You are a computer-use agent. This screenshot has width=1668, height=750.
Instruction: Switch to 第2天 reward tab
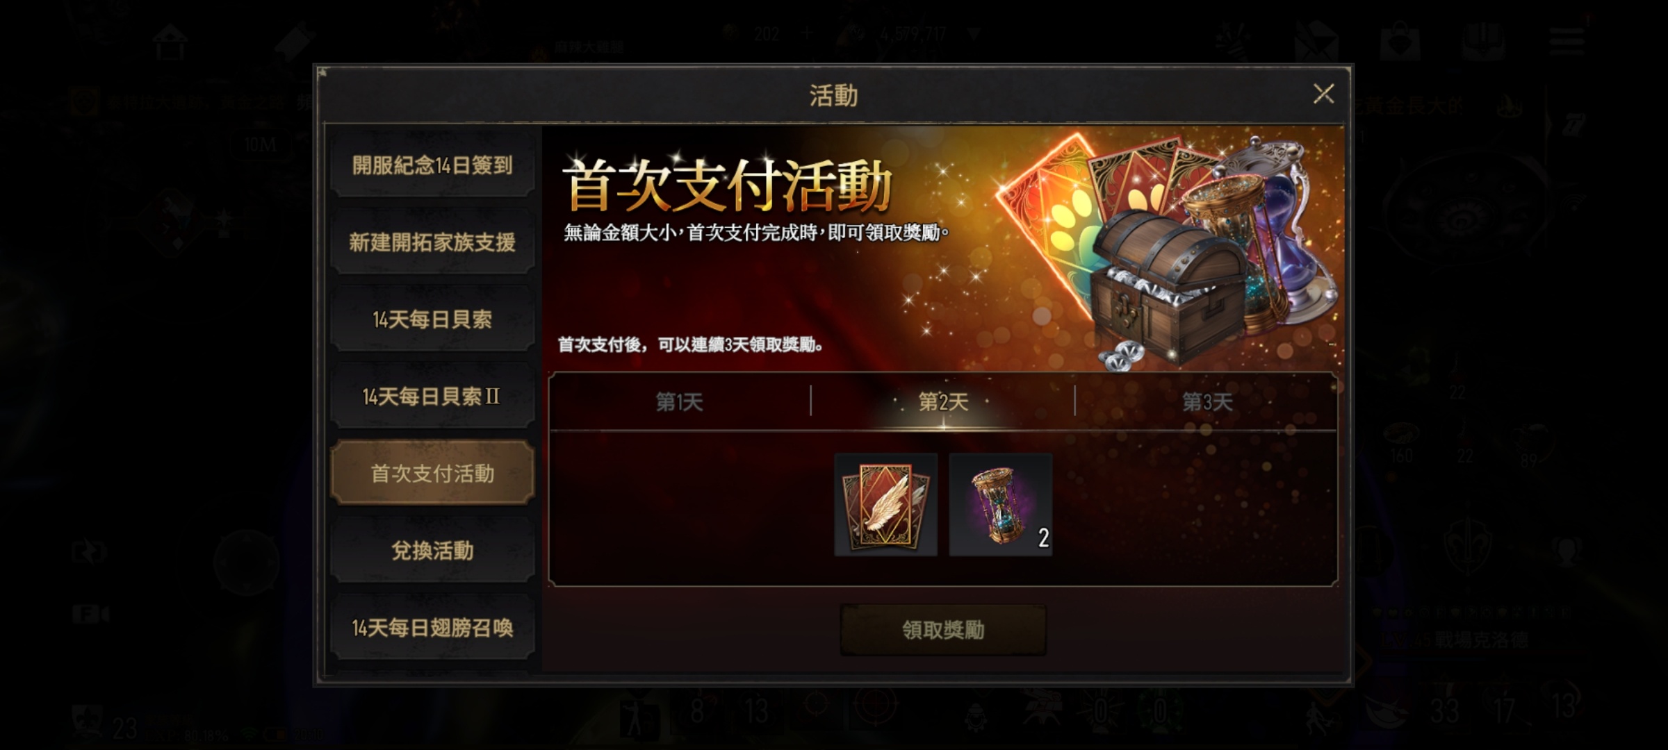click(x=943, y=402)
